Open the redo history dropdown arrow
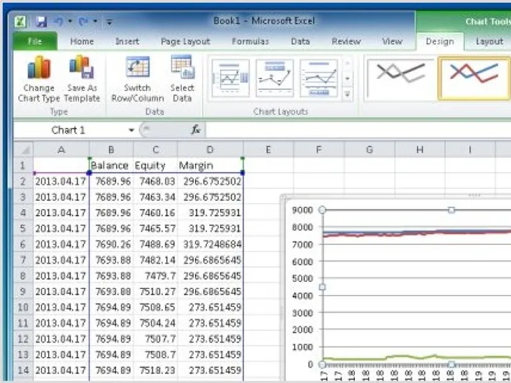Screen dimensions: 511x383 95,22
